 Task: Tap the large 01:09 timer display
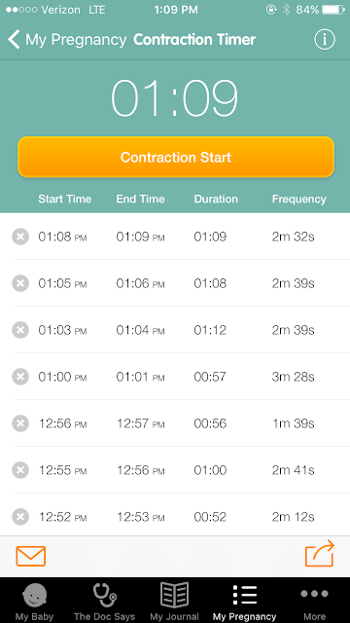[175, 98]
